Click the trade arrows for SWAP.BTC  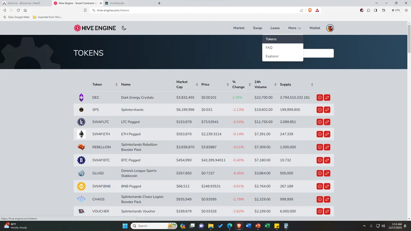point(327,160)
